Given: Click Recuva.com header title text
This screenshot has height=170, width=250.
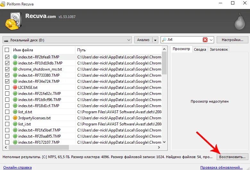Looking at the screenshot, I should point(40,16).
